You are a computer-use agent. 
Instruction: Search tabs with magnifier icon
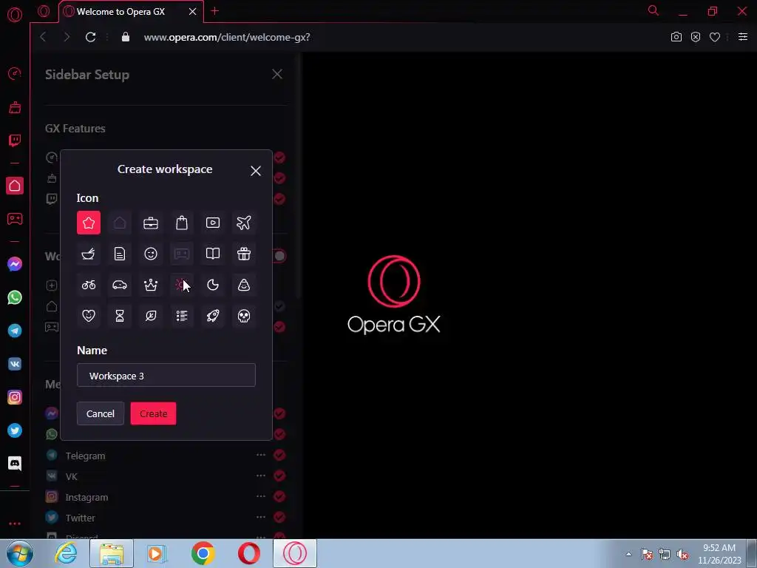(x=654, y=10)
